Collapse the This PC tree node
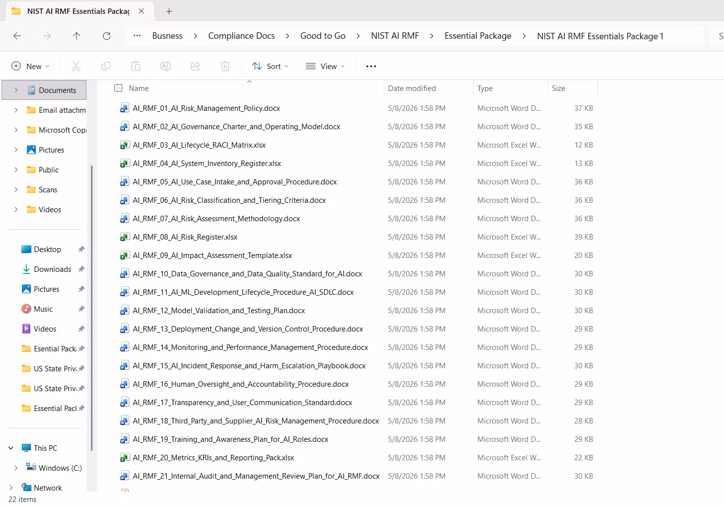 tap(11, 448)
